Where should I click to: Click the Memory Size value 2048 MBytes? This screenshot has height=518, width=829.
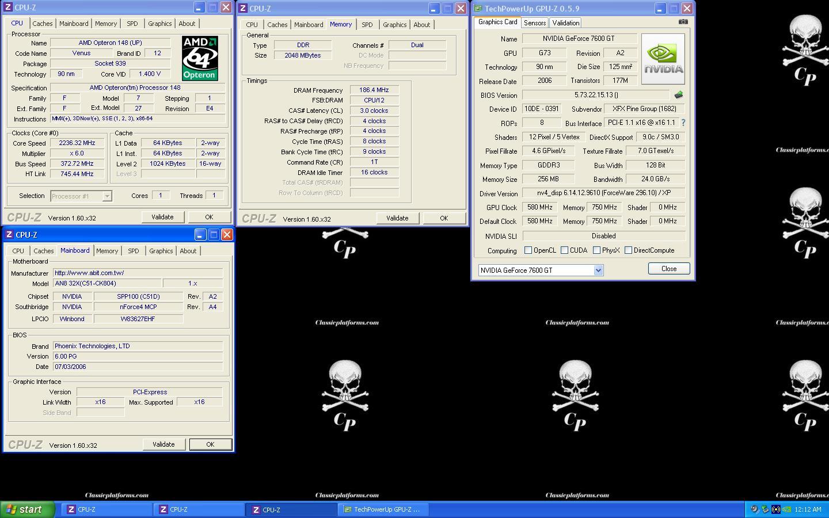click(303, 55)
